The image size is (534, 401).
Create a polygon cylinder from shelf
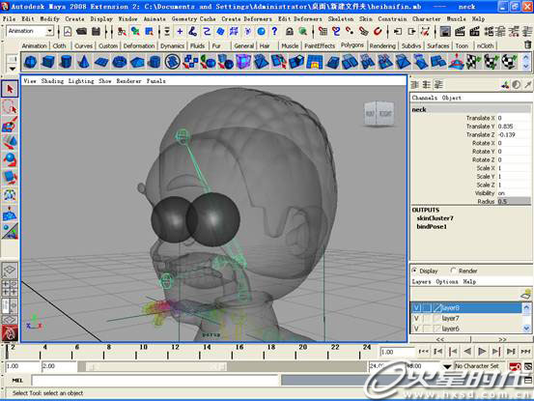pyautogui.click(x=66, y=62)
